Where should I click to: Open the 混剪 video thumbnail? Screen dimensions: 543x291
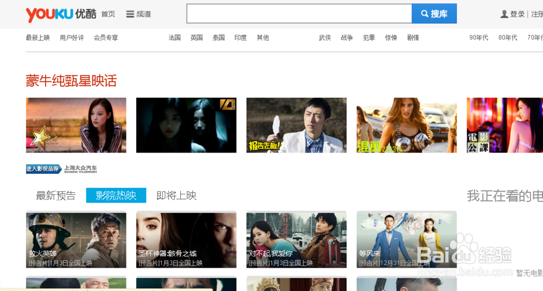(407, 125)
